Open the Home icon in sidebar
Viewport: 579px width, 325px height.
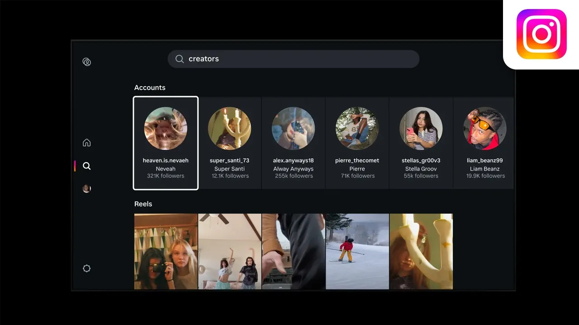[x=87, y=143]
